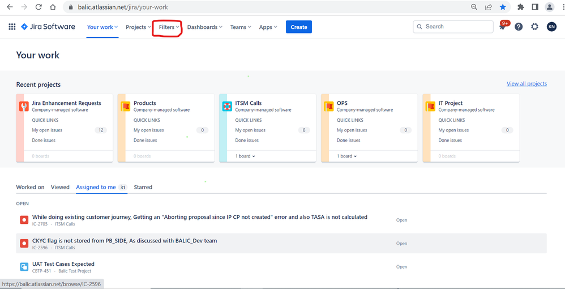Click the ITSM Calls lifebuoy project icon
Screen dimensions: 565x289
click(x=227, y=106)
